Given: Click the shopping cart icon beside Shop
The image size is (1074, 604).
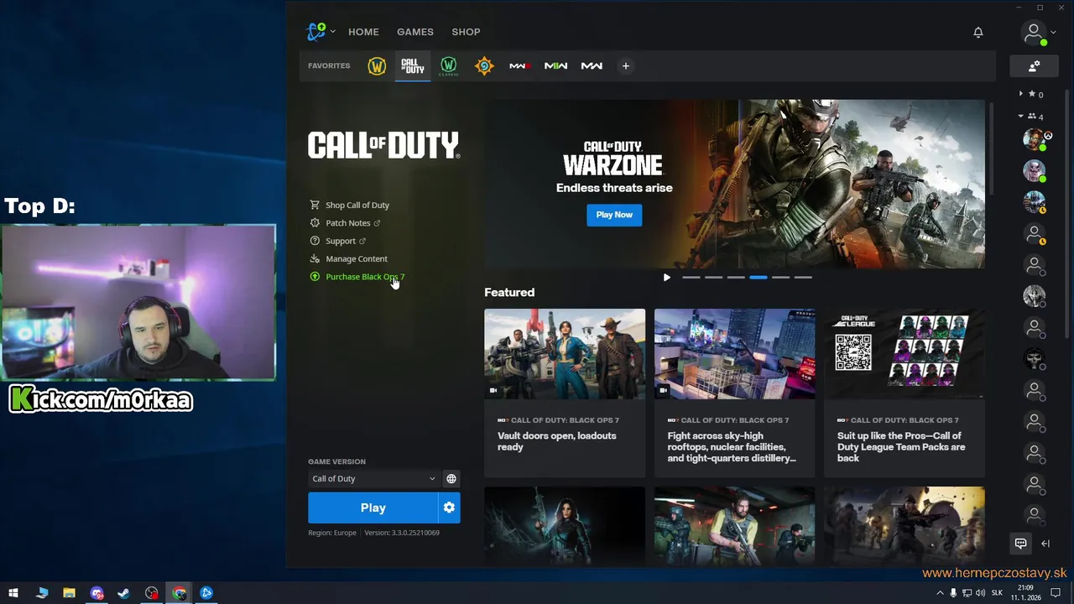Looking at the screenshot, I should [x=315, y=205].
